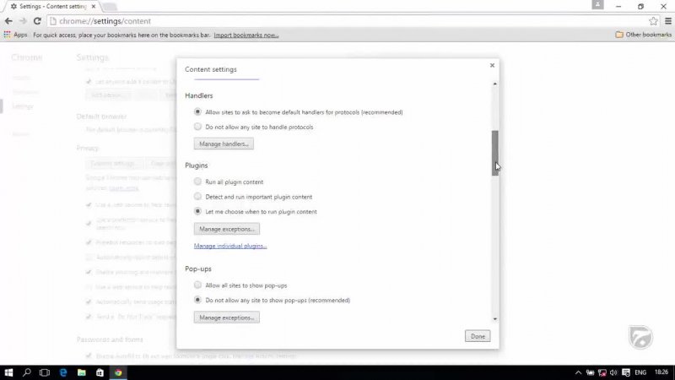Close the Settings browser tab
675x380 pixels.
(94, 7)
